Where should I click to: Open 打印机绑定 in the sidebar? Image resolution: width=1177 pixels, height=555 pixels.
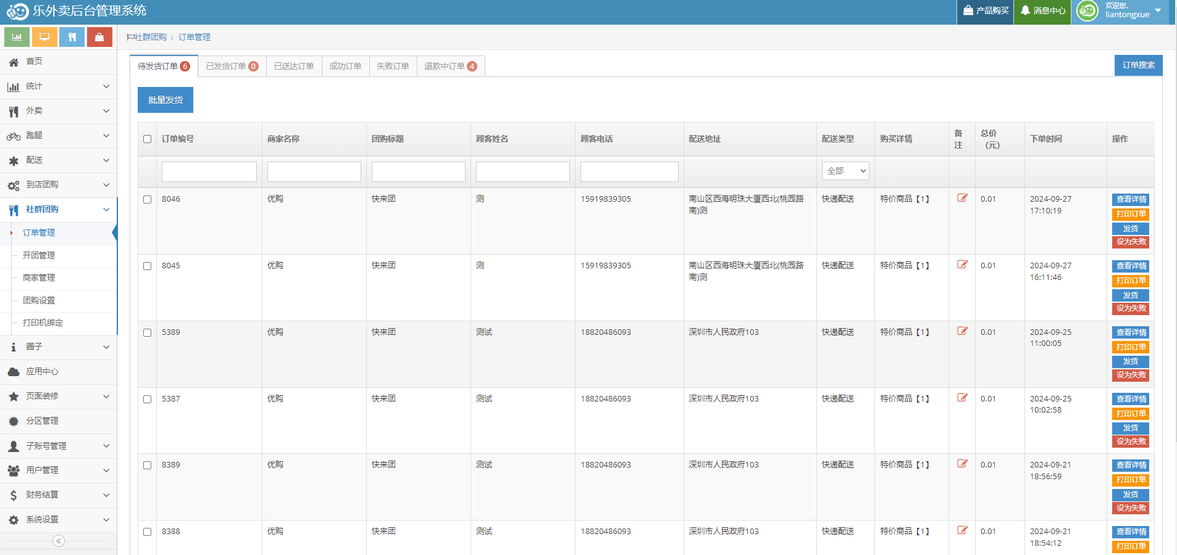43,323
